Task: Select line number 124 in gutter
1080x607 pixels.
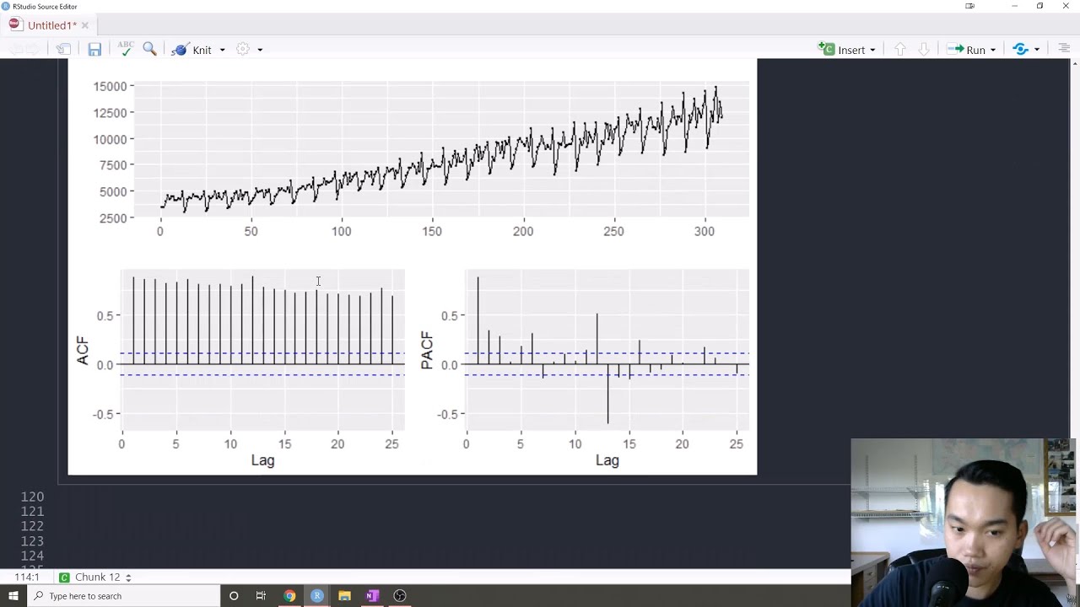Action: tap(32, 556)
